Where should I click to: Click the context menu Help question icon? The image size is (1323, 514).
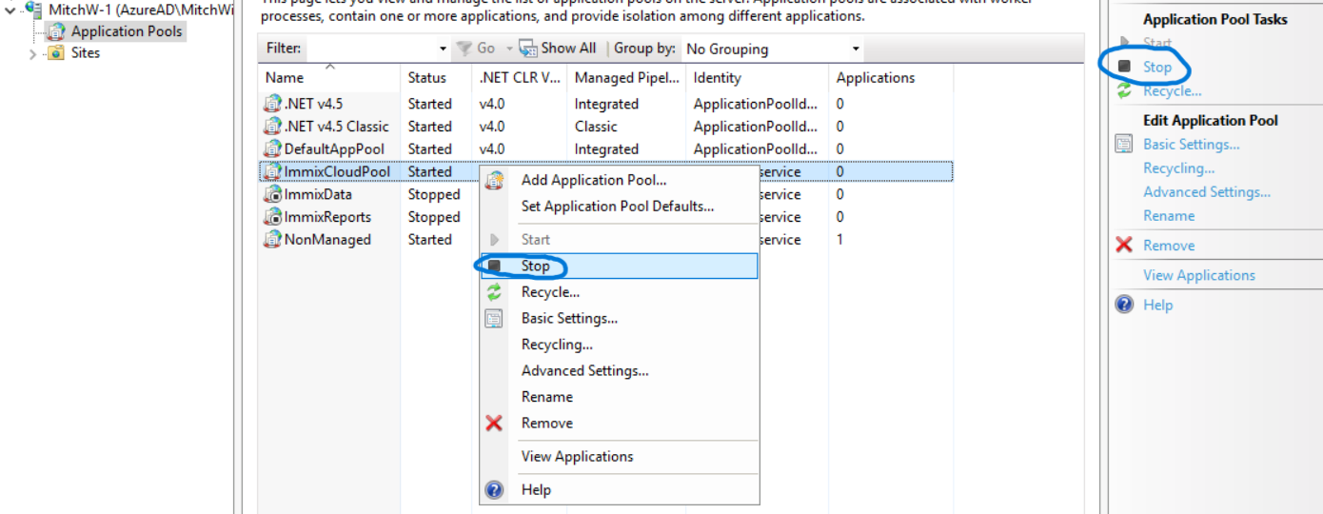click(494, 490)
